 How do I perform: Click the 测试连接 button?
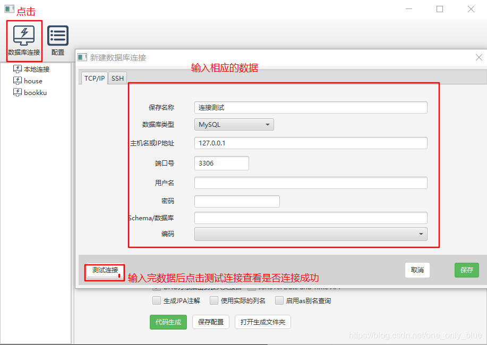tap(105, 270)
